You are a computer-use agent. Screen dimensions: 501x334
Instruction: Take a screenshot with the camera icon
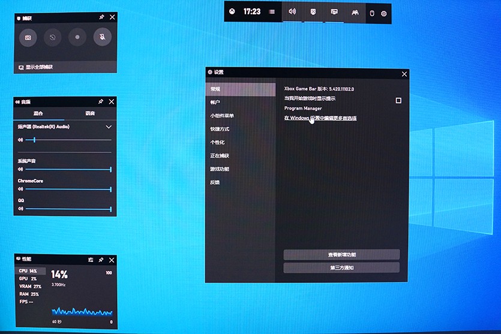coord(28,38)
